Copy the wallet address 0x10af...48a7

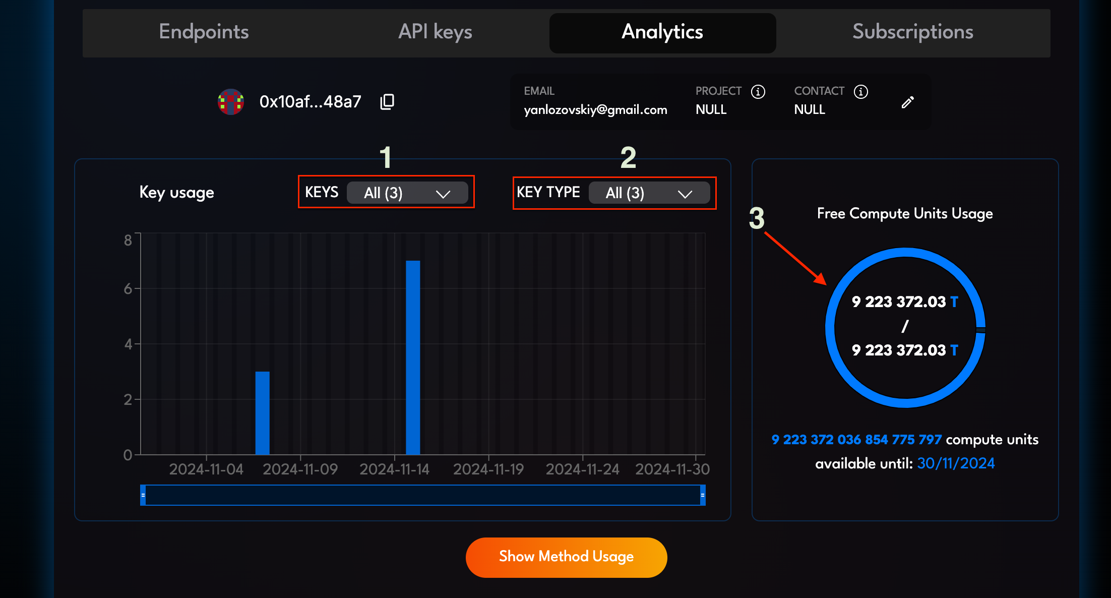(x=387, y=102)
